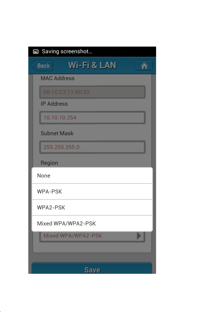Save the Wi-Fi & LAN settings
This screenshot has height=312, width=220.
coord(92,268)
